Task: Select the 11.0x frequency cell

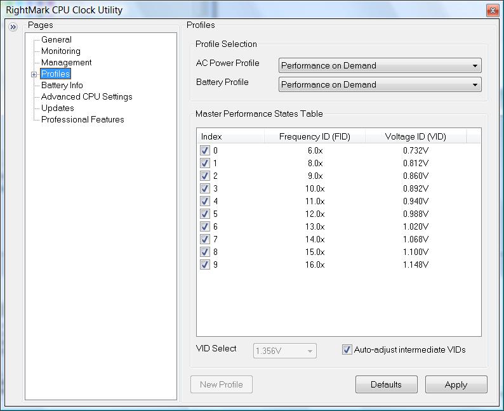Action: point(315,201)
